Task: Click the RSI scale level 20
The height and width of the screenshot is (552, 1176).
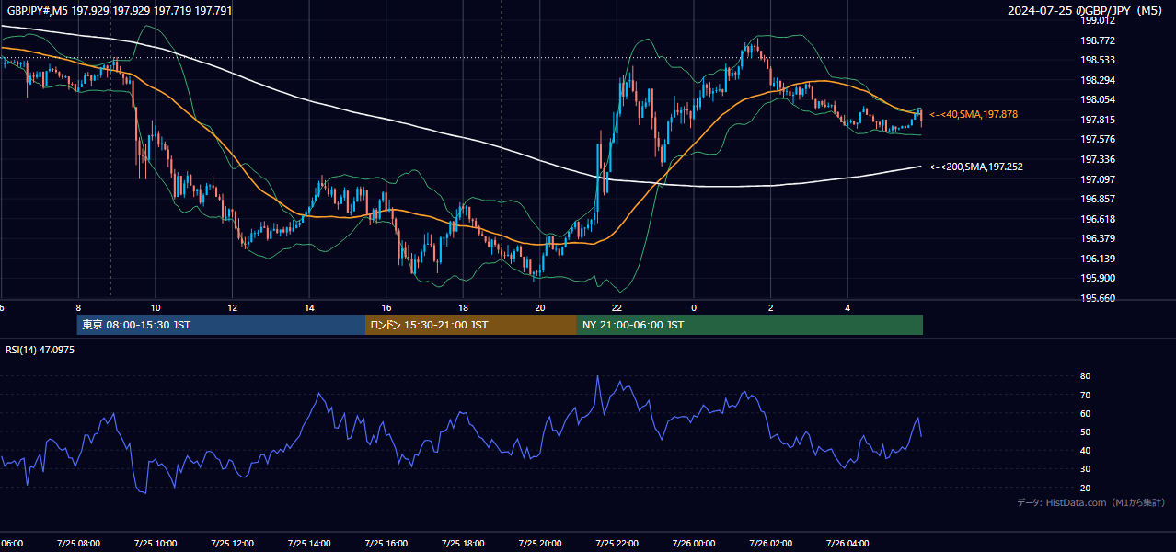Action: [1086, 488]
